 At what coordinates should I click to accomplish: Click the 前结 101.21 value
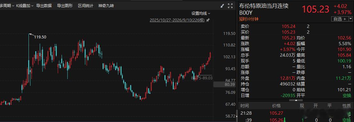pyautogui.click(x=344, y=90)
